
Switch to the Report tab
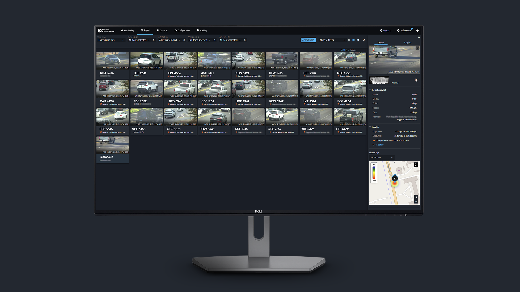tap(145, 30)
